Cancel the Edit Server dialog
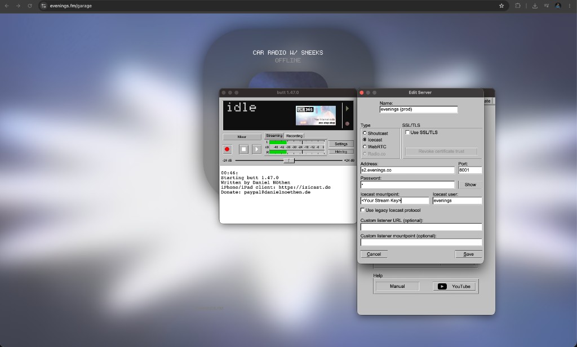 374,254
